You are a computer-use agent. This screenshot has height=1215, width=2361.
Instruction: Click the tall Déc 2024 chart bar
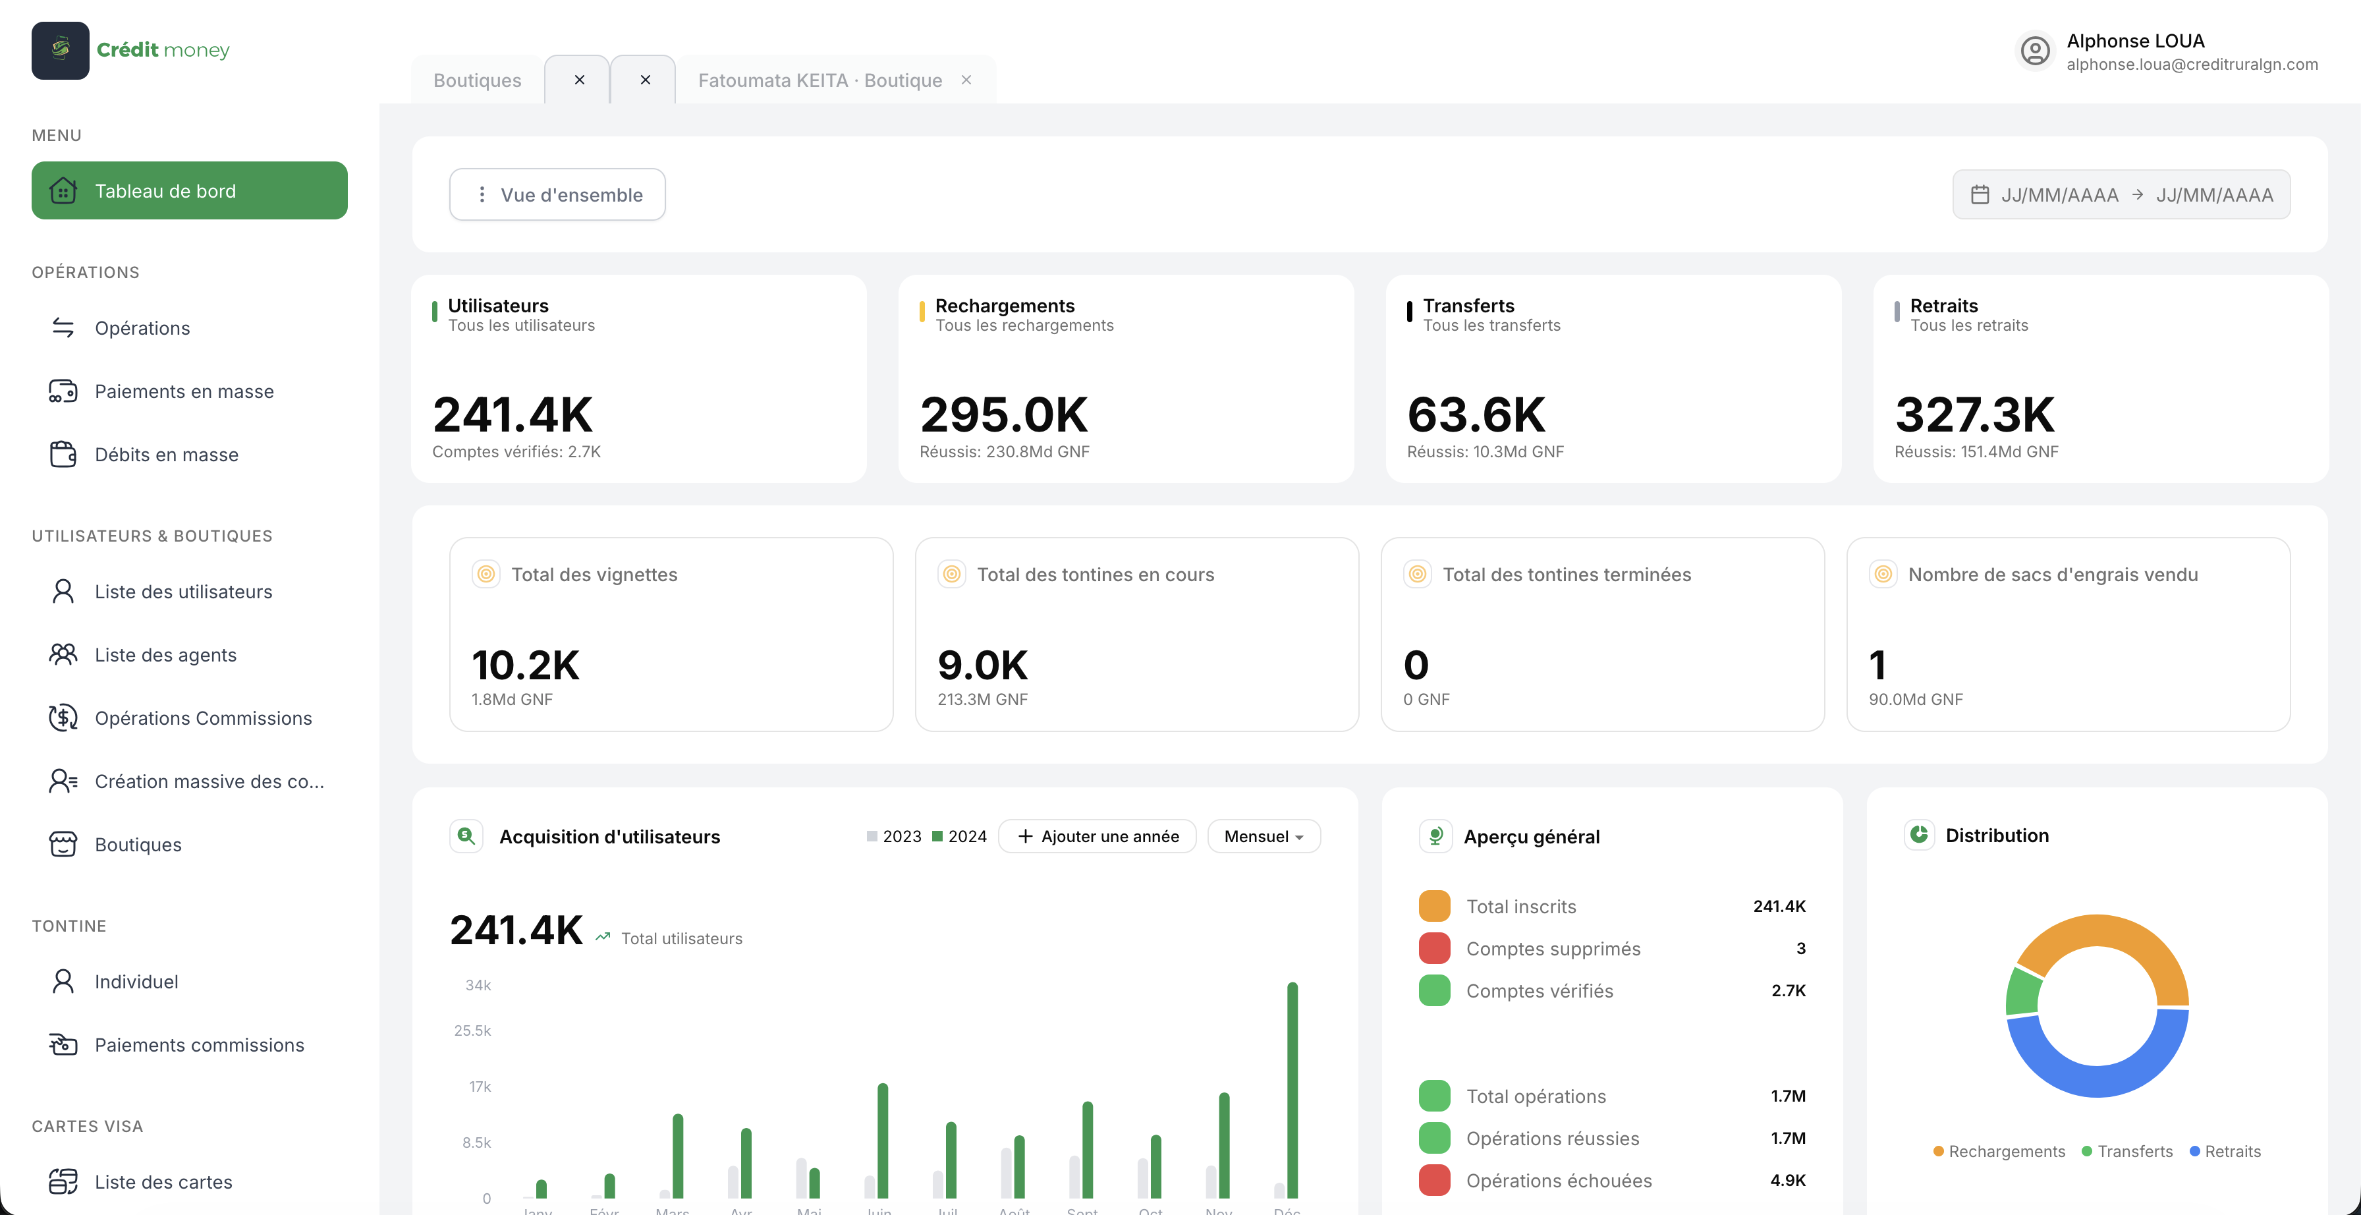pyautogui.click(x=1292, y=1089)
